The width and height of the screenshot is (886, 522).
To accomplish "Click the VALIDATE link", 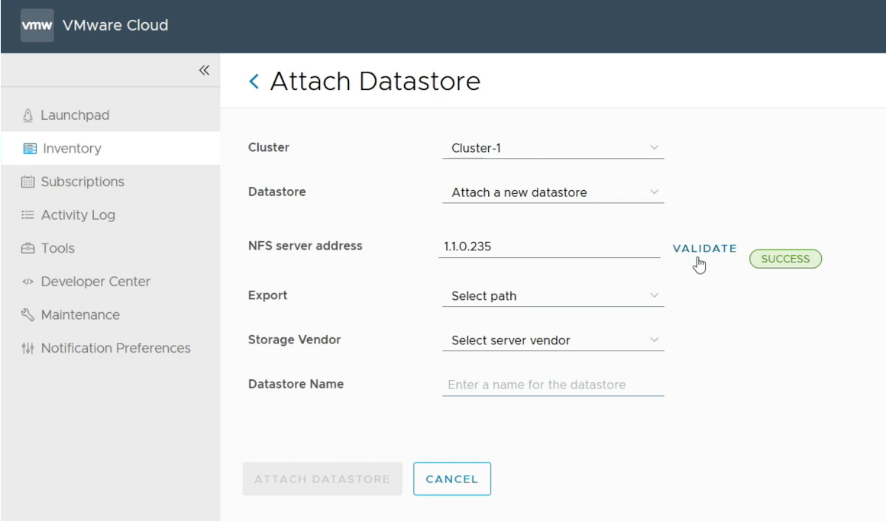I will (703, 248).
